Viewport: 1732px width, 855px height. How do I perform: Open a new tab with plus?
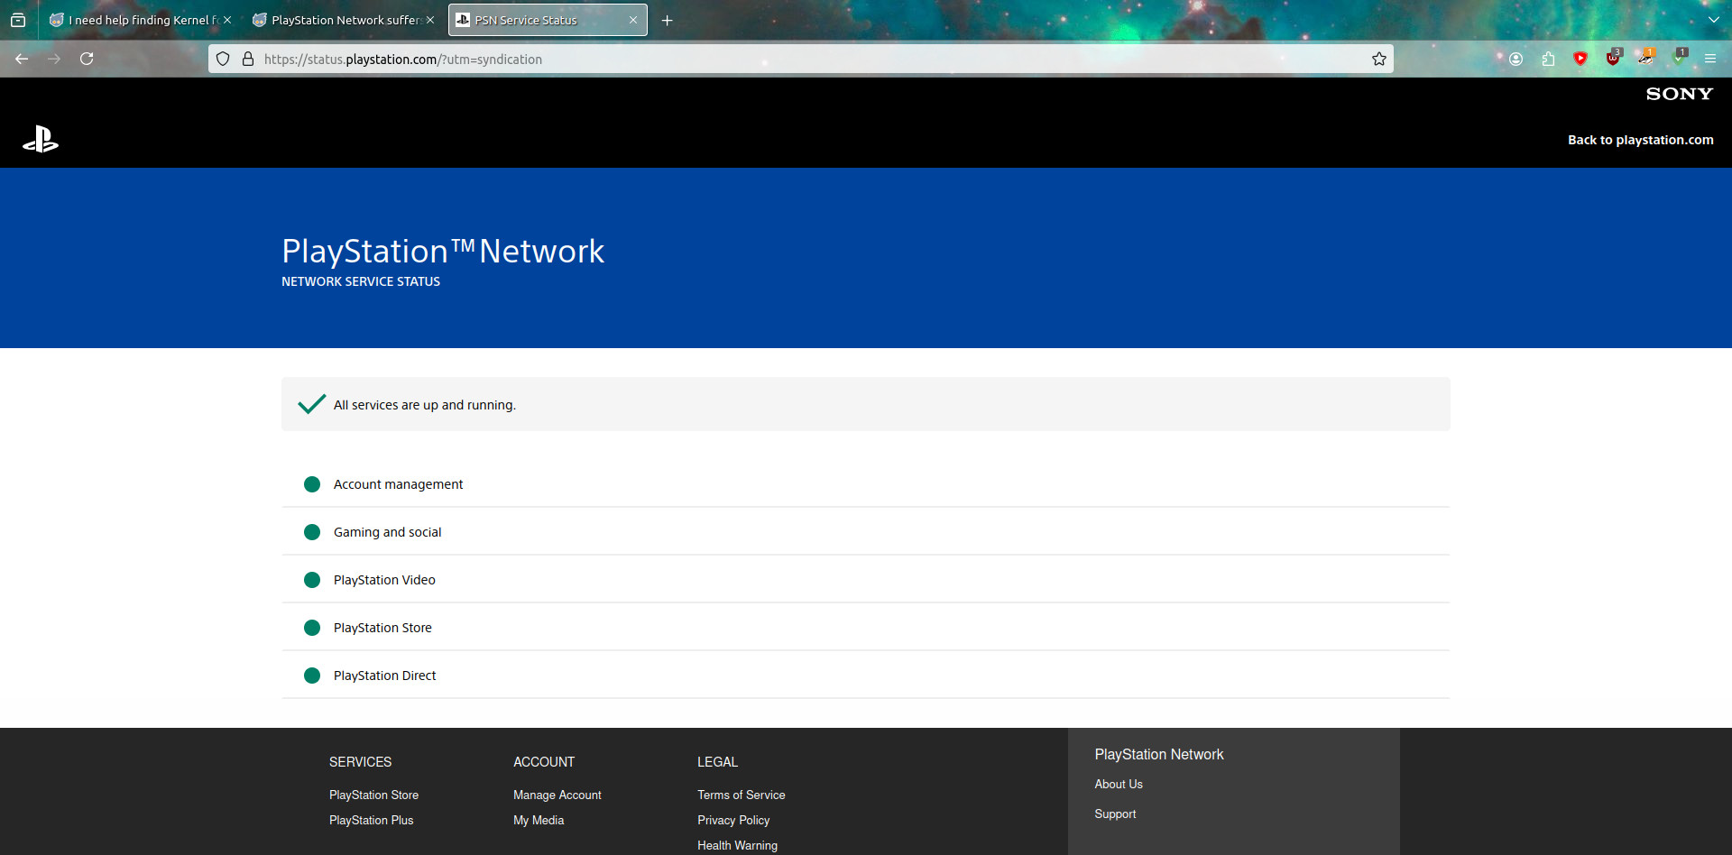[668, 20]
